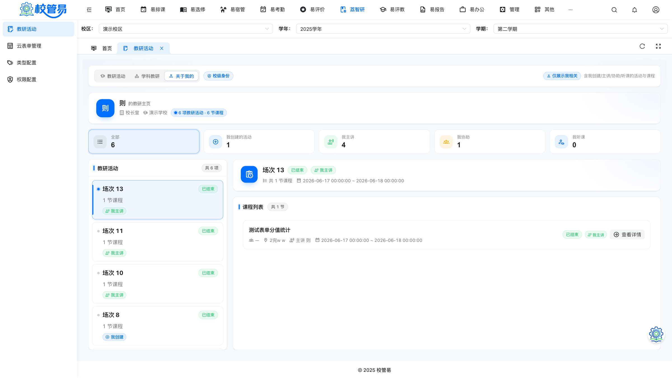
Task: Click the 校管易 logo
Action: point(43,10)
